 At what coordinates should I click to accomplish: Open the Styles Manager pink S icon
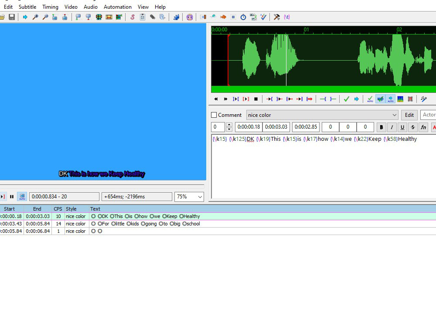pyautogui.click(x=133, y=17)
